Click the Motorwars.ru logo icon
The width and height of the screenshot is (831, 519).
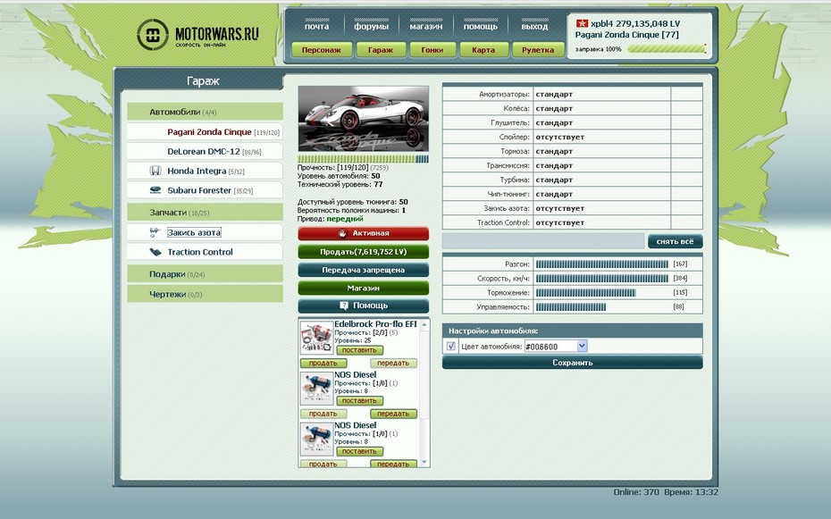click(x=153, y=35)
